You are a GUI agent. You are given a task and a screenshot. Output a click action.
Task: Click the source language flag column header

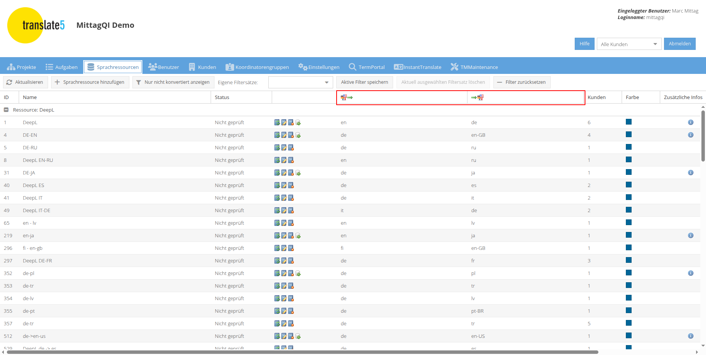pyautogui.click(x=401, y=98)
